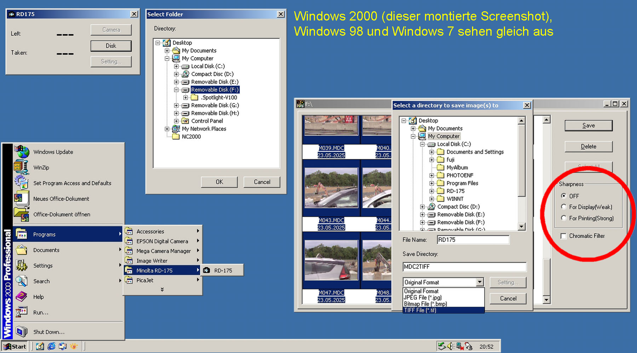Click the Save button in F:\ window

(589, 125)
